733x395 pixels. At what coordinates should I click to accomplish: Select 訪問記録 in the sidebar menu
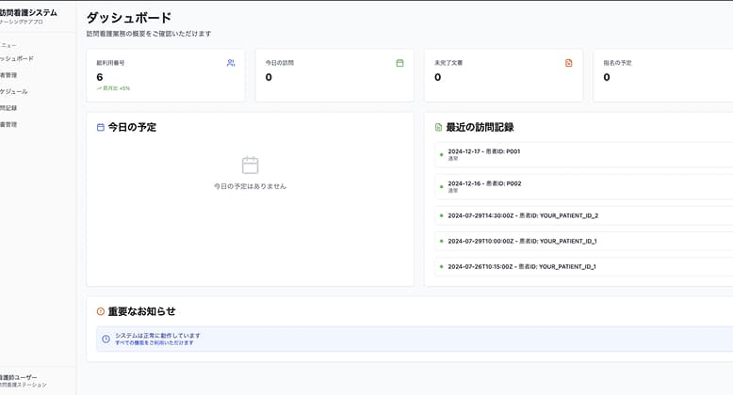9,108
